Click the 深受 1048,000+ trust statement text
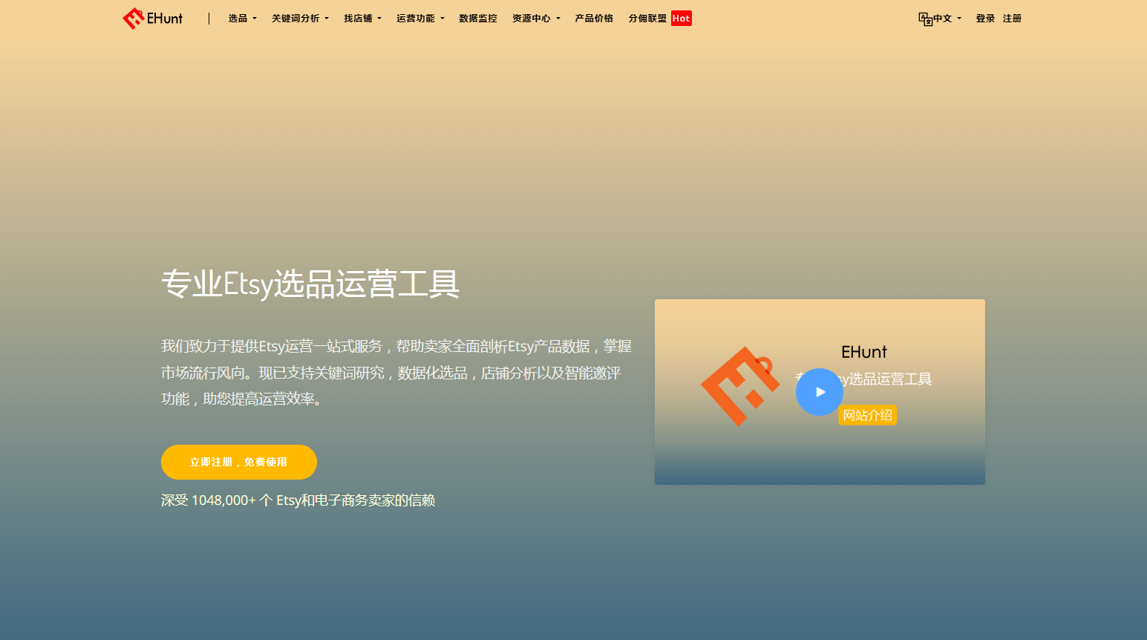The image size is (1147, 640). 298,500
